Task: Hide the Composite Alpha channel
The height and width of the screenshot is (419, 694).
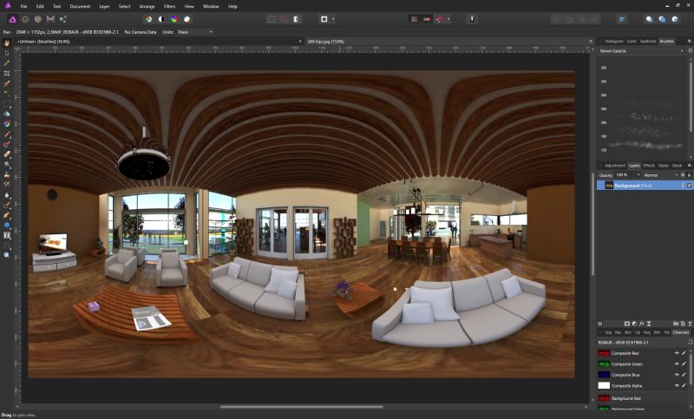Action: tap(677, 386)
